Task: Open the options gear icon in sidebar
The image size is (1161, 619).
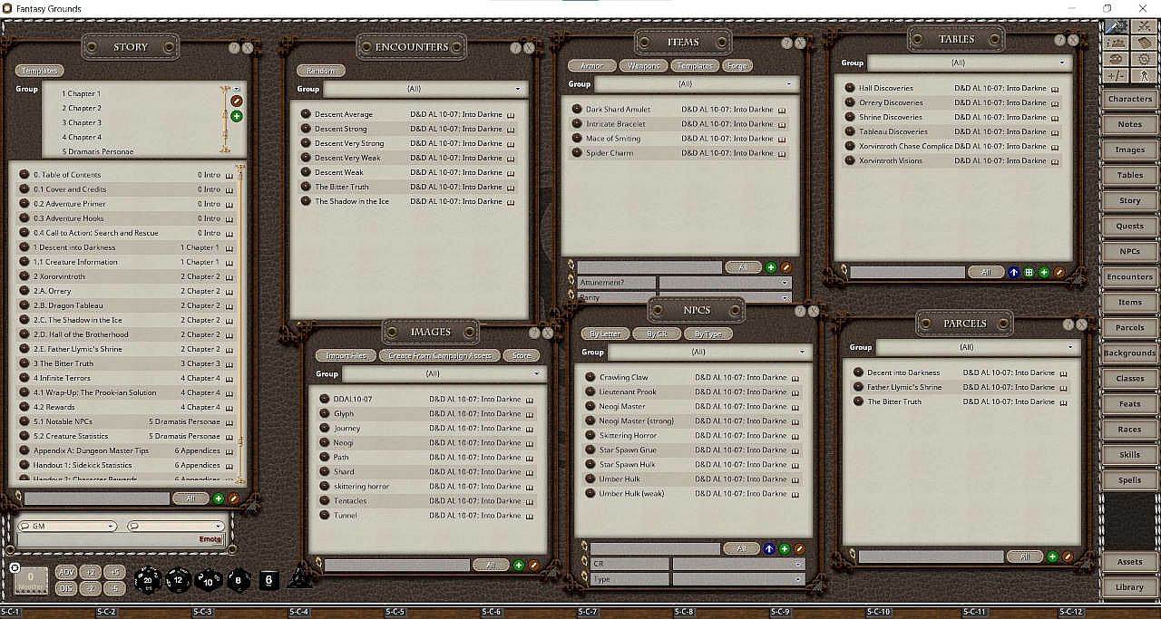Action: tap(1145, 59)
